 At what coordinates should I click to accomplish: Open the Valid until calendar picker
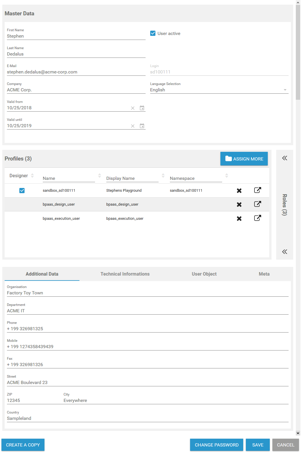click(x=142, y=126)
